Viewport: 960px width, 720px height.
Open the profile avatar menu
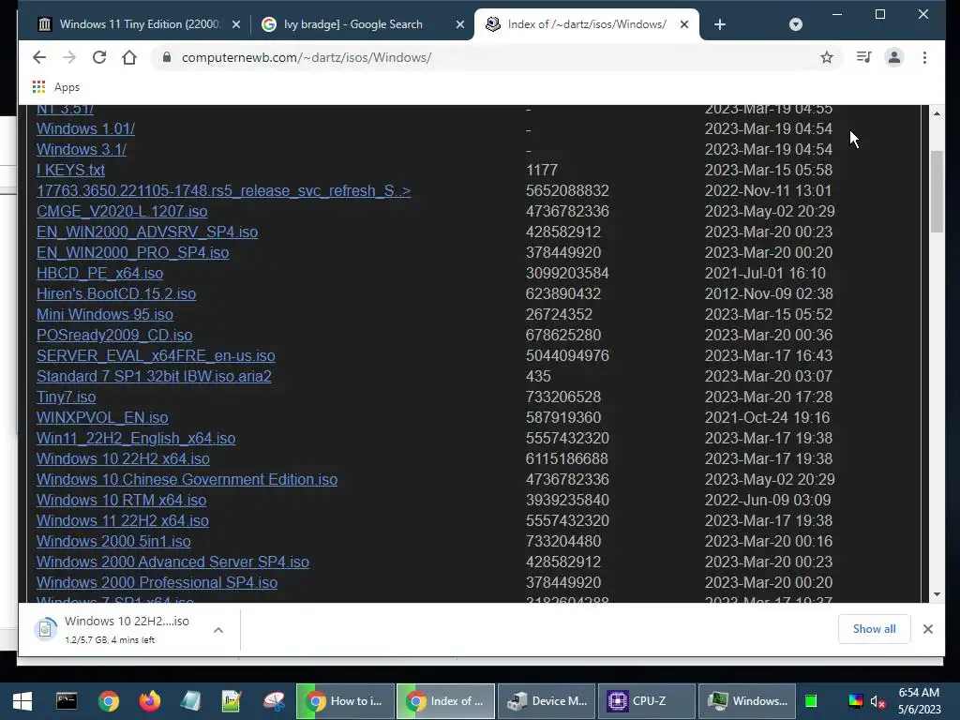pos(893,57)
